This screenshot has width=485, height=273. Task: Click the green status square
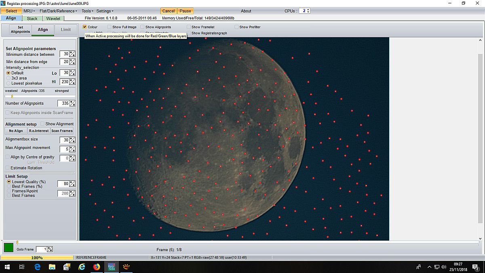click(8, 247)
